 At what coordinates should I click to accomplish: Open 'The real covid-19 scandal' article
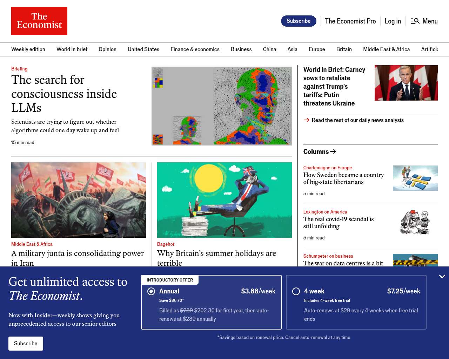pyautogui.click(x=339, y=223)
